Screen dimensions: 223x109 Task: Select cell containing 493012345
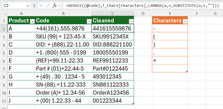click(x=113, y=77)
